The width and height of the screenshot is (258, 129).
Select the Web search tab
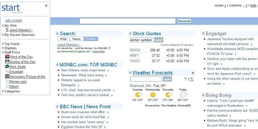63,39
